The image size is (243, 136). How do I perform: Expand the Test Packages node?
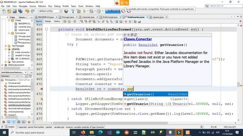click(6, 46)
